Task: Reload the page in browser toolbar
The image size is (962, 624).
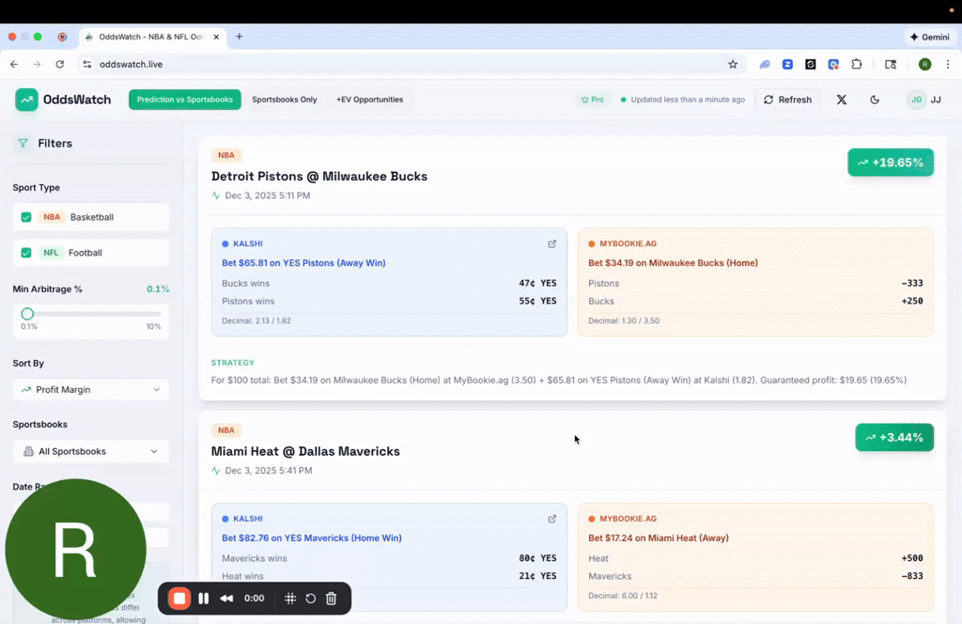Action: 59,64
